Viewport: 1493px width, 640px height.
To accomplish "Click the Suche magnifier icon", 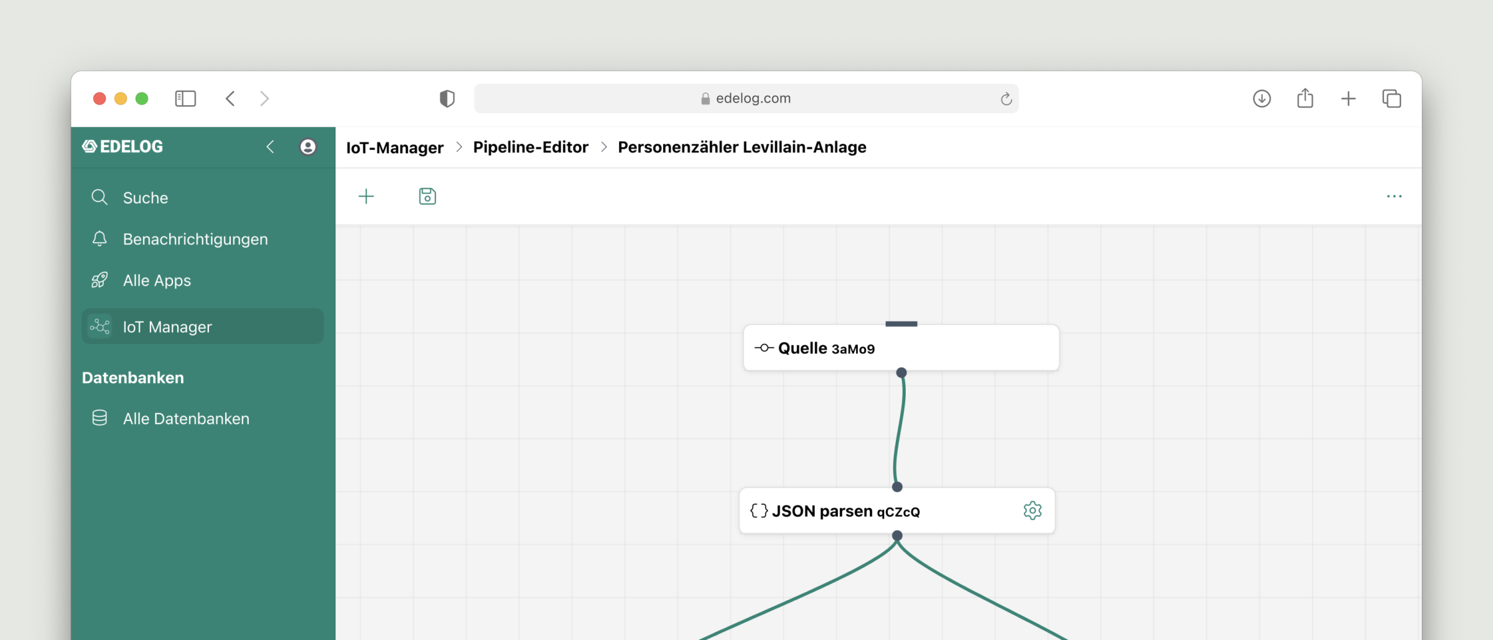I will point(100,197).
